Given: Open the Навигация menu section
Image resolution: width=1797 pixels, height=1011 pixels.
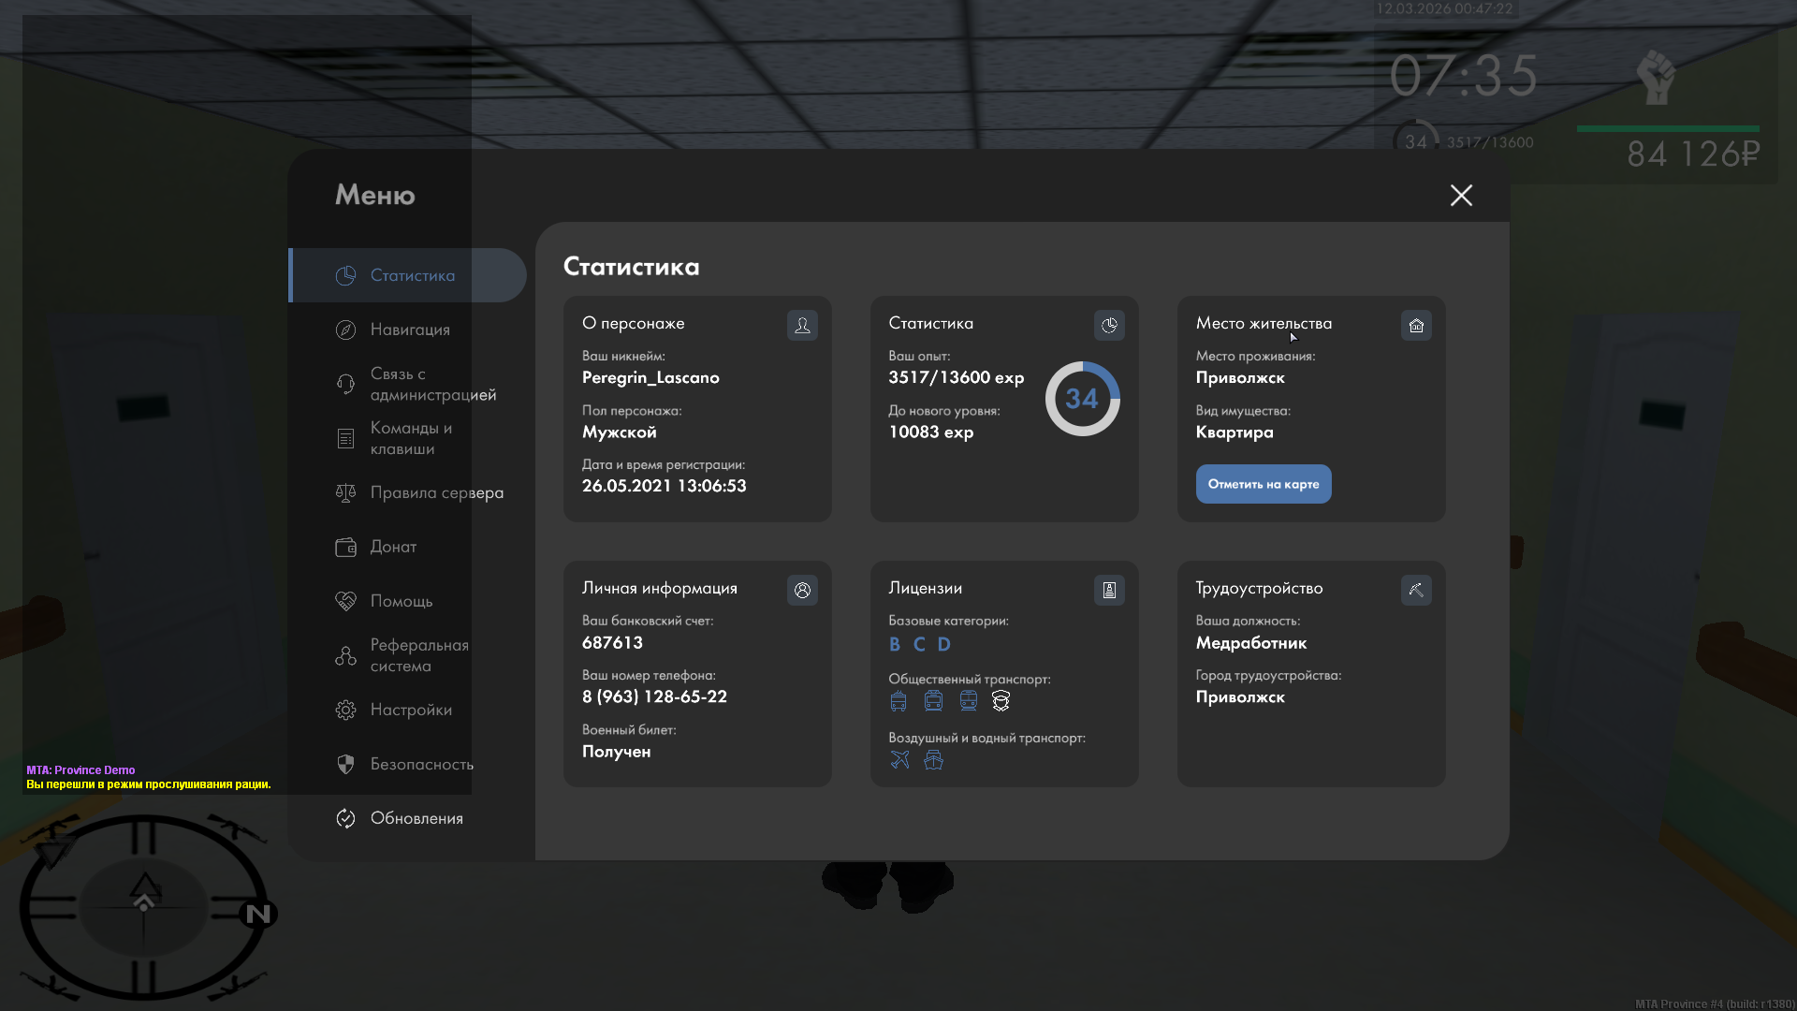Looking at the screenshot, I should pyautogui.click(x=409, y=330).
